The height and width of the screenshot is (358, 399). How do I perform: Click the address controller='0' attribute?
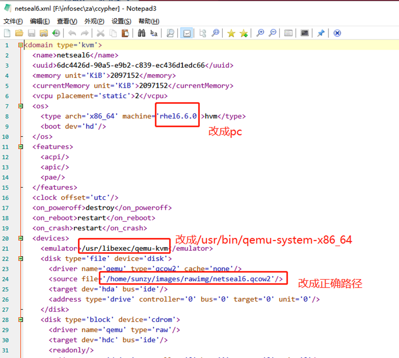[168, 299]
